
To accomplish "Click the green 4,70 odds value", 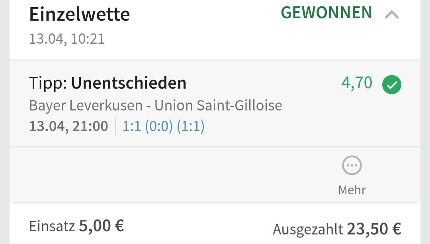I will [357, 83].
